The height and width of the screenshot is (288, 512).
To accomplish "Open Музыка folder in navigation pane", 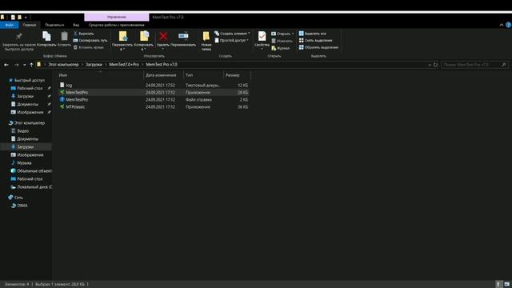I will [x=24, y=163].
